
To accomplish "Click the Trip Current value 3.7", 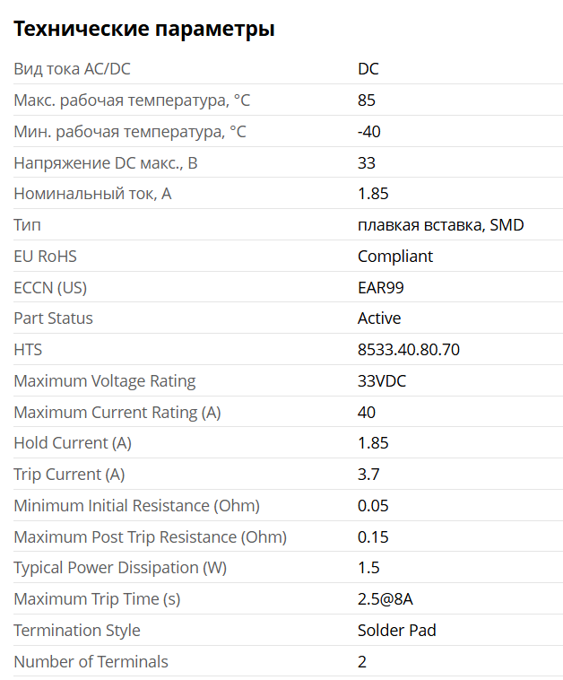I will click(x=368, y=475).
